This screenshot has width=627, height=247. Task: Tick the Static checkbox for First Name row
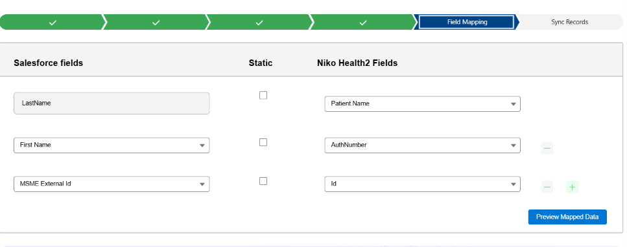263,142
